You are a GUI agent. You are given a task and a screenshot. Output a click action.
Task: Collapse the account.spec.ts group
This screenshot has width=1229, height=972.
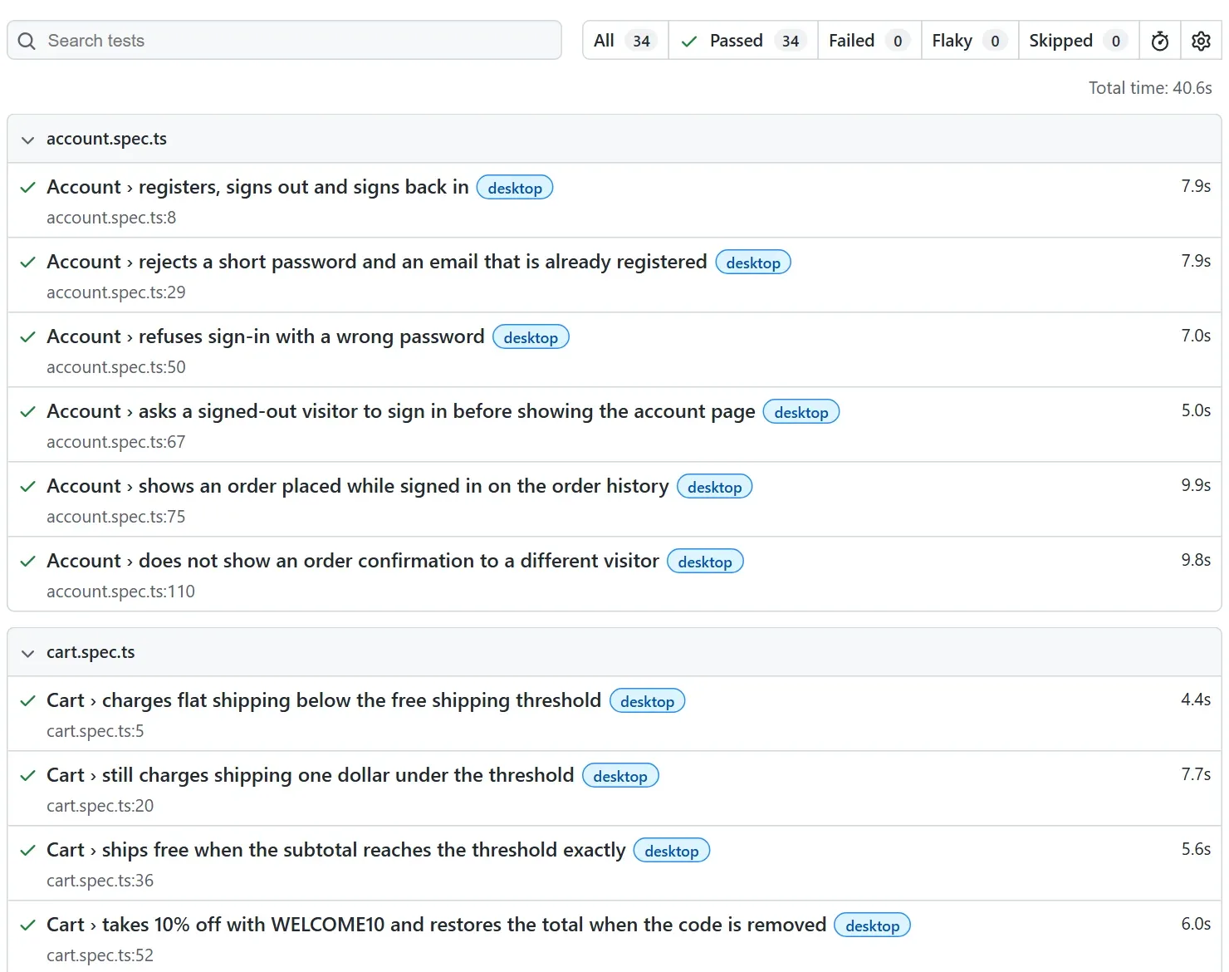27,140
